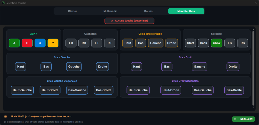The image size is (259, 125).
Task: Select Haut in Croix directionnelle
Action: coord(128,43)
